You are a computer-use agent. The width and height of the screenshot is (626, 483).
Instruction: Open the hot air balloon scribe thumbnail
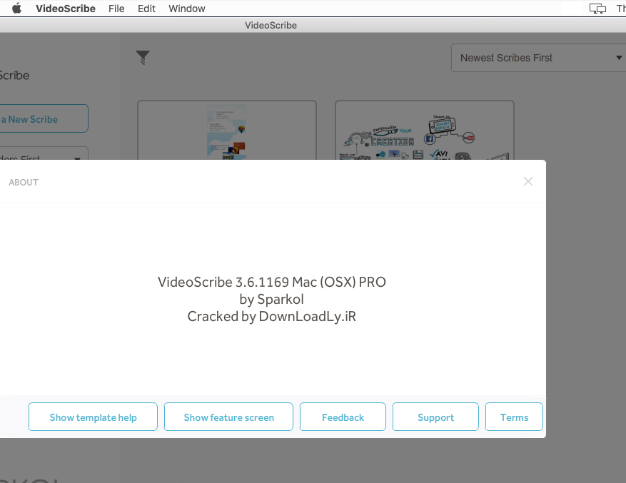pos(227,131)
